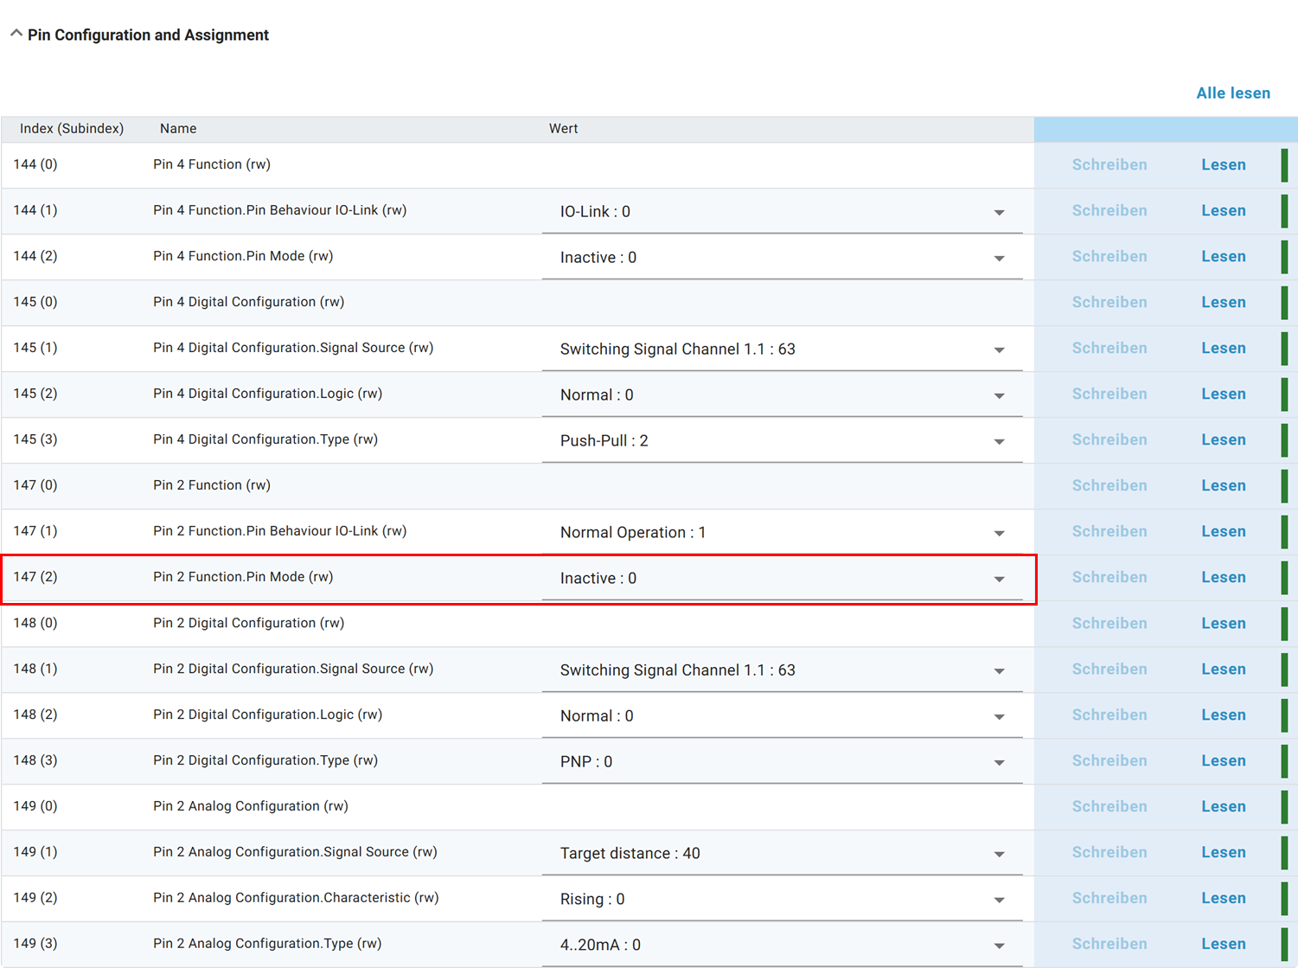Screen dimensions: 1298x968
Task: Click Lesen for Pin 4 Function row
Action: [1223, 165]
